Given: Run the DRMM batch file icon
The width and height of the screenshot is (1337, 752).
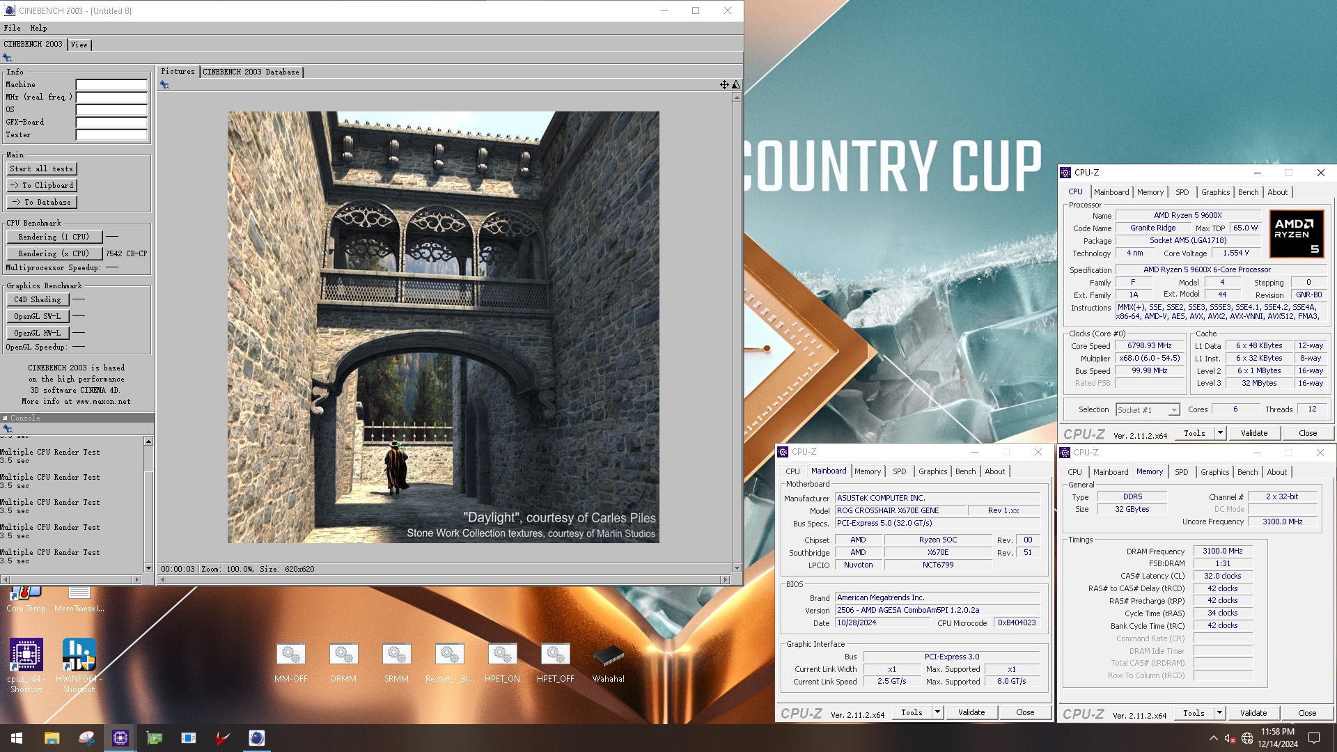Looking at the screenshot, I should pos(344,663).
